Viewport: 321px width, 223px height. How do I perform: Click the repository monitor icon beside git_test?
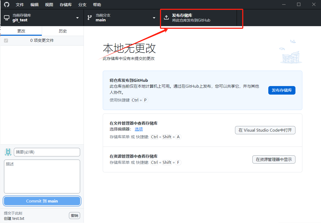[x=6, y=18]
